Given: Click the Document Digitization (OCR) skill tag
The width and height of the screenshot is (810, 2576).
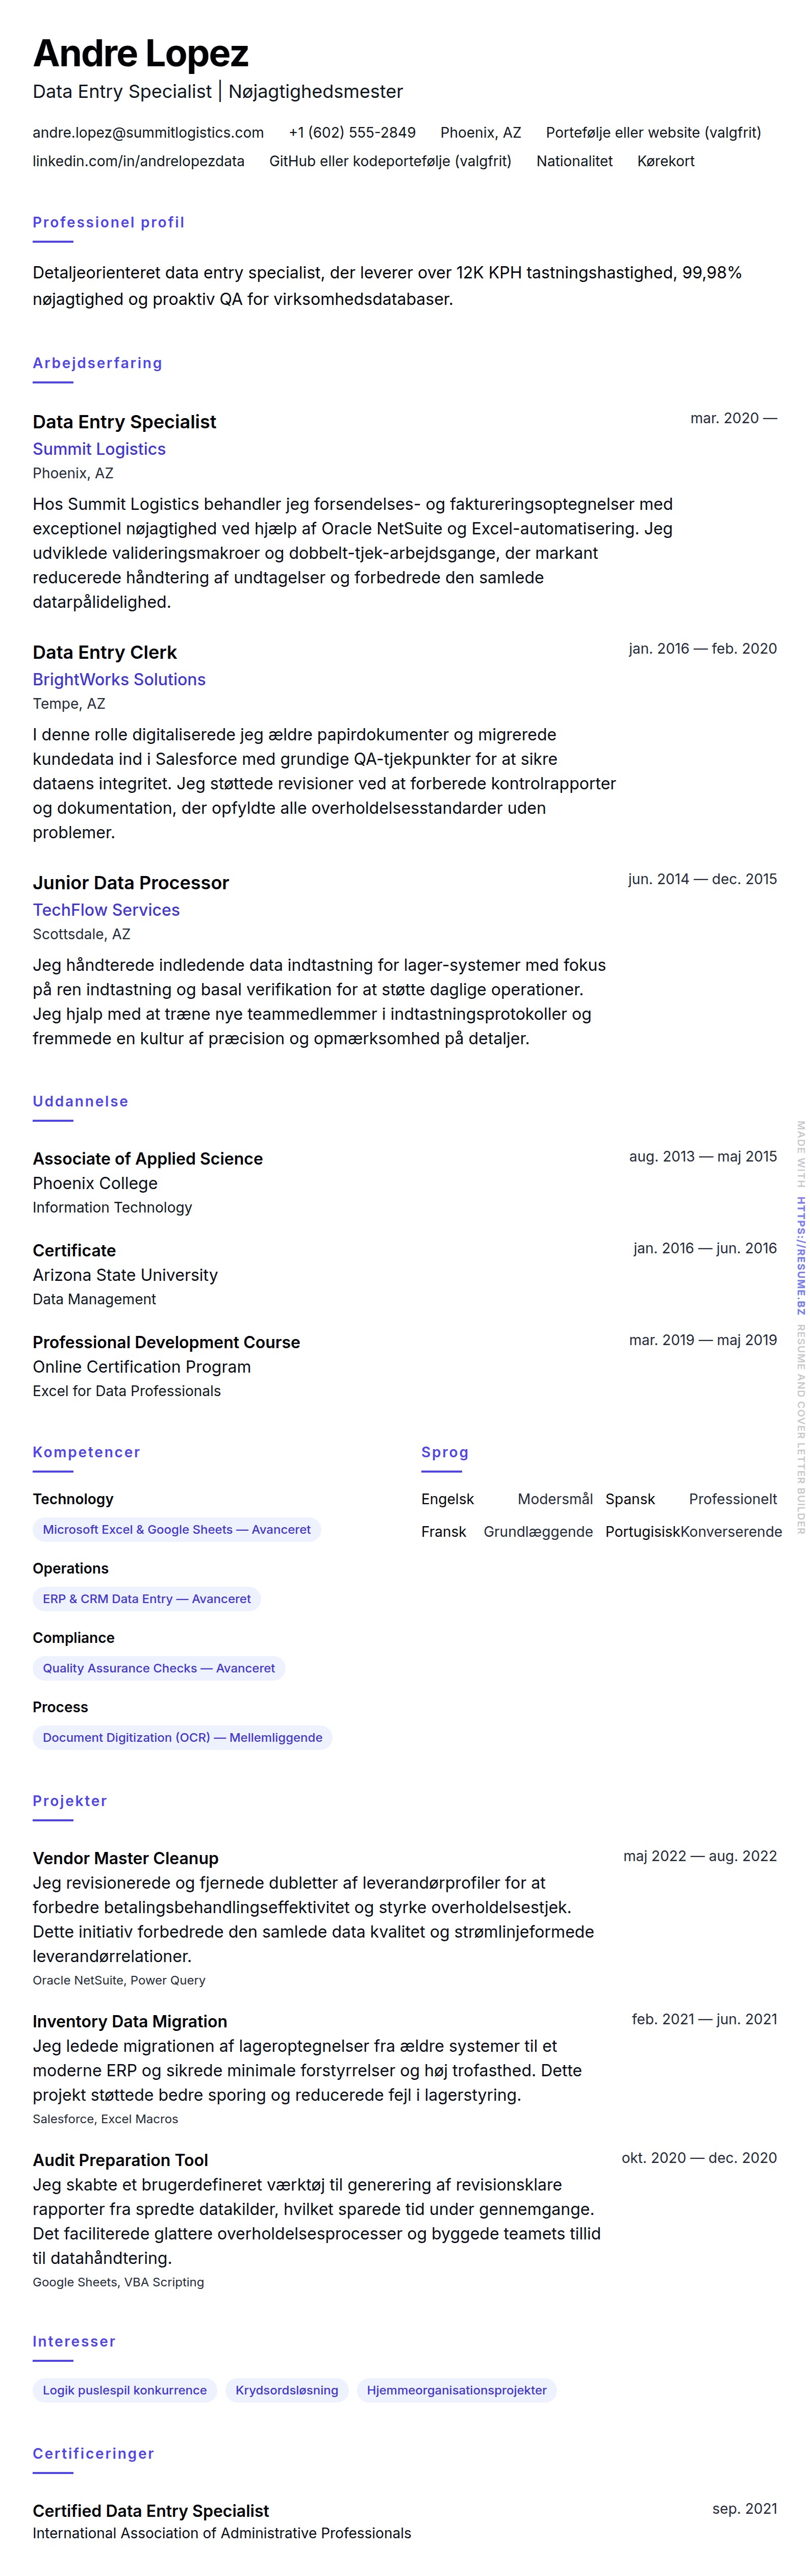Looking at the screenshot, I should pos(182,1737).
